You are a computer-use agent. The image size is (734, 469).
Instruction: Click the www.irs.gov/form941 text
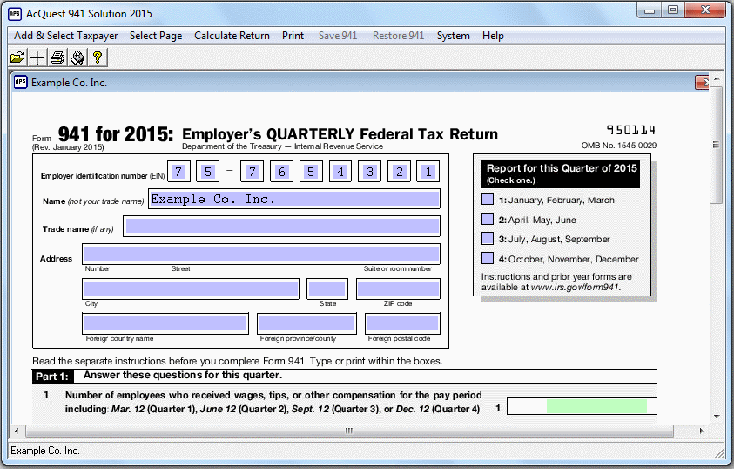tap(575, 287)
